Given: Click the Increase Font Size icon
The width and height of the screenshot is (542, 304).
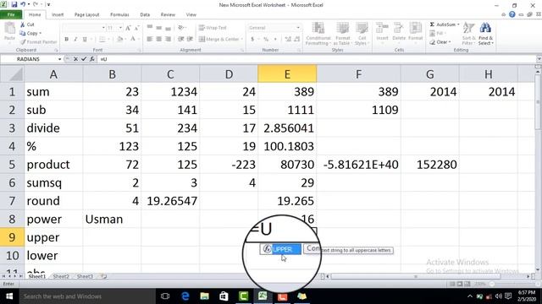Looking at the screenshot, I should (128, 28).
